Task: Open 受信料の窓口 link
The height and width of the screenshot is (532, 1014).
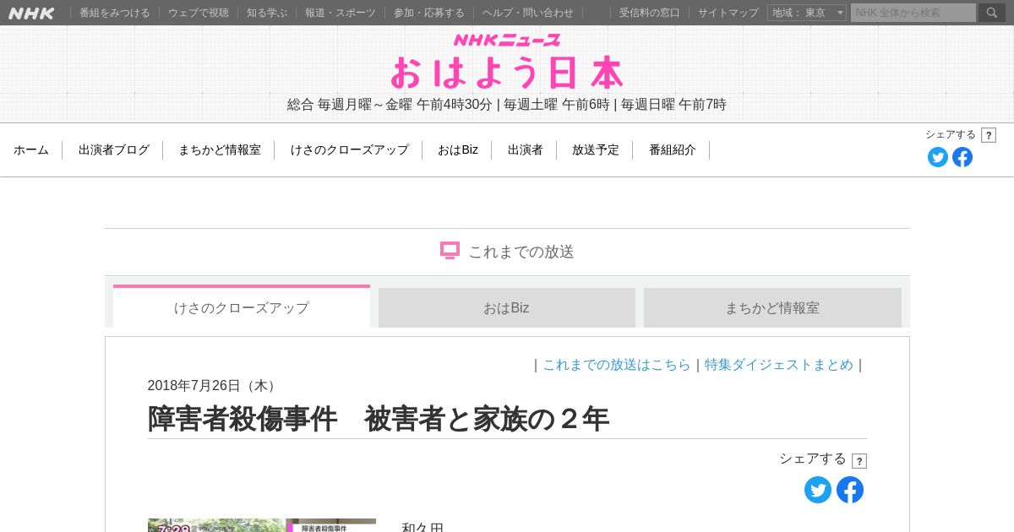Action: click(x=650, y=13)
